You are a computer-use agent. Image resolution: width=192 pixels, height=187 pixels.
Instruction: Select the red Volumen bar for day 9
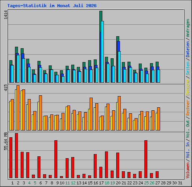56,159
